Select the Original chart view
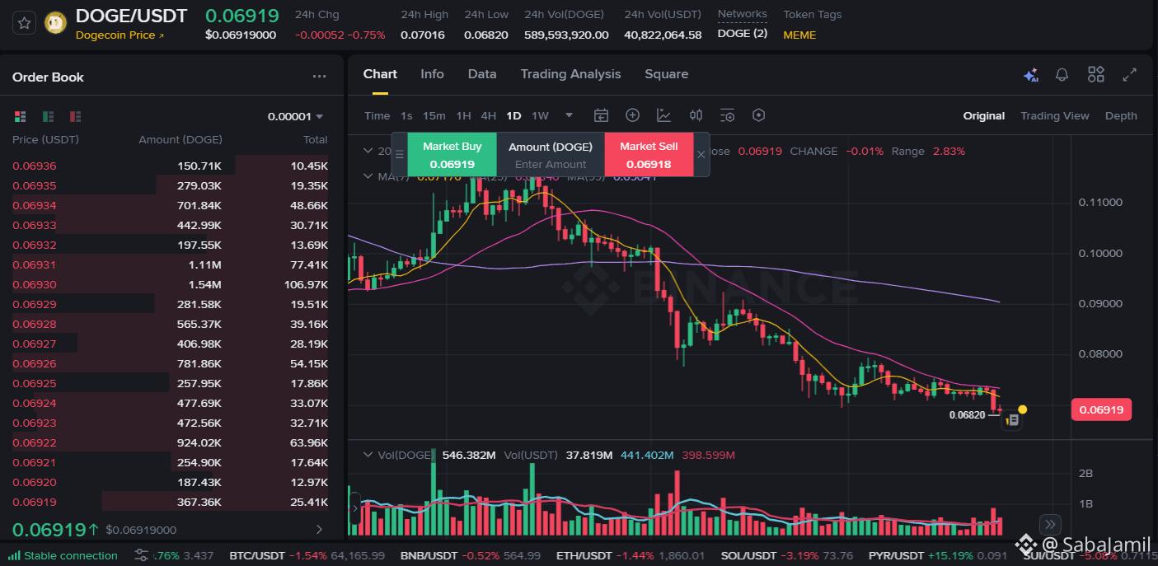The height and width of the screenshot is (566, 1158). tap(984, 116)
